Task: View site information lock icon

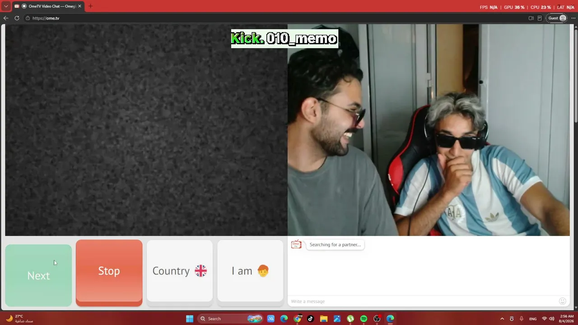Action: pyautogui.click(x=28, y=18)
